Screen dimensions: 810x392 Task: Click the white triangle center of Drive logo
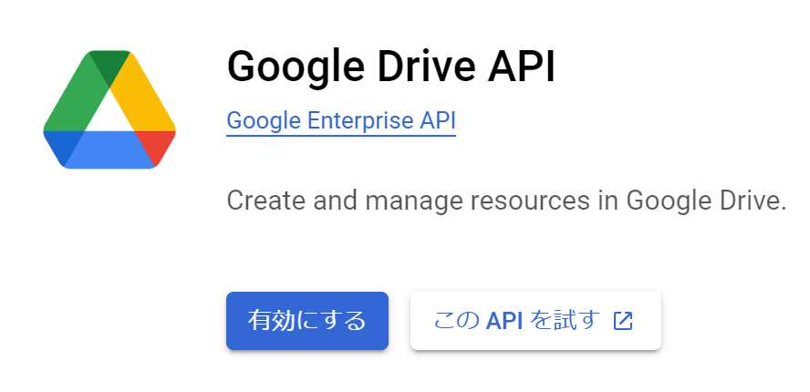pyautogui.click(x=109, y=114)
